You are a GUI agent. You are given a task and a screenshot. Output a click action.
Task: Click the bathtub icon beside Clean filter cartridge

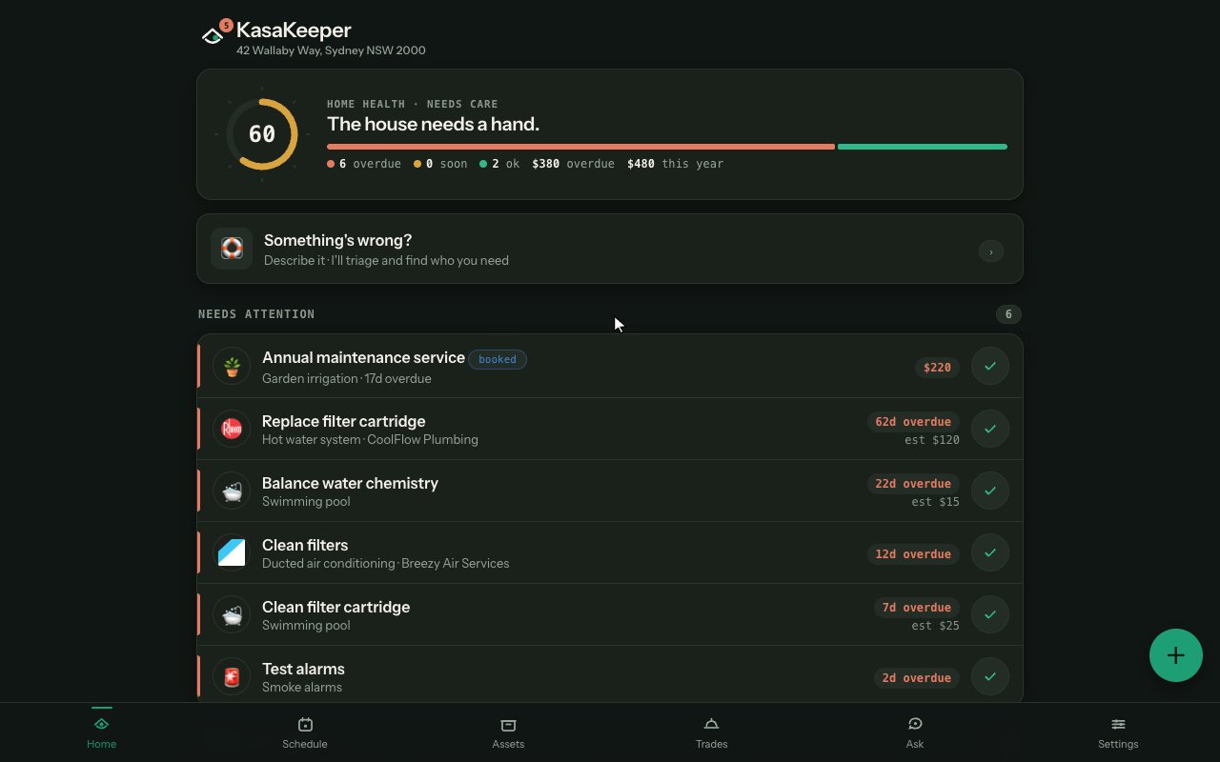point(232,614)
